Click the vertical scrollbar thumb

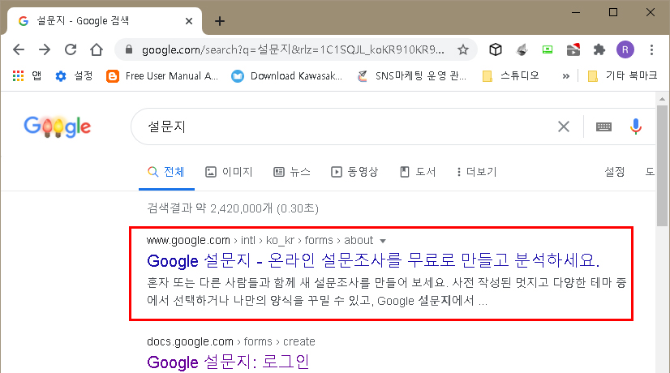coord(662,165)
